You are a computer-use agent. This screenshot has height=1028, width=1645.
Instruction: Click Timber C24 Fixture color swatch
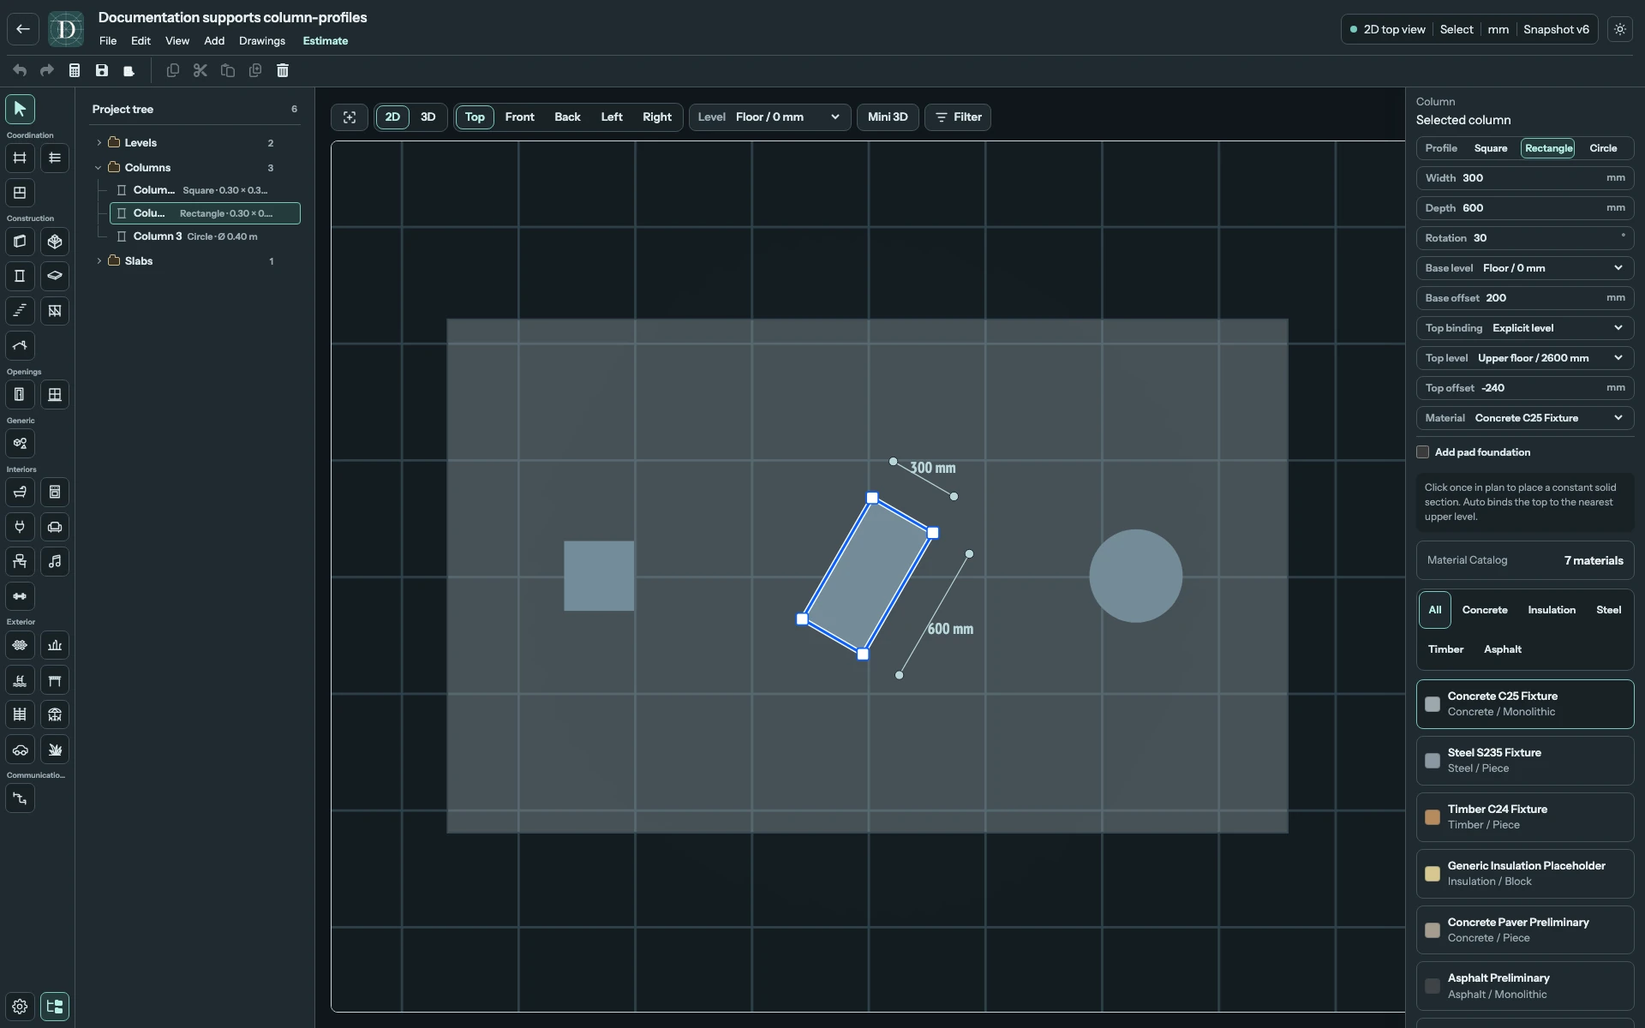[1433, 817]
